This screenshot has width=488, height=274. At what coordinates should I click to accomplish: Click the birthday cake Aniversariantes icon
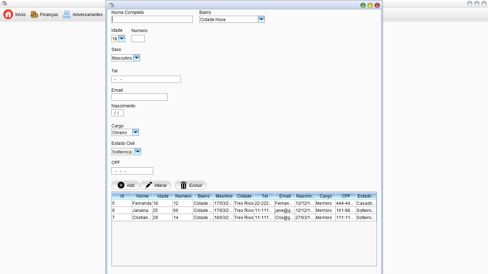tap(67, 15)
